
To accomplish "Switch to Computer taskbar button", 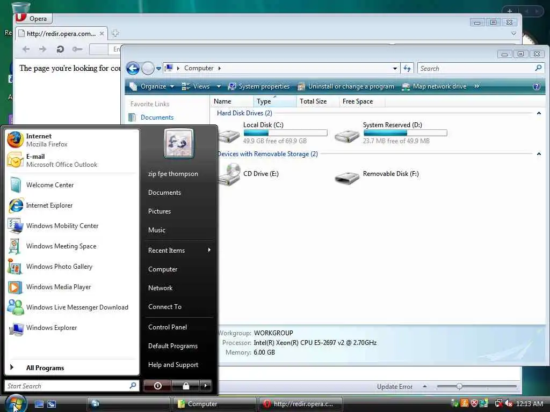I will pos(214,404).
